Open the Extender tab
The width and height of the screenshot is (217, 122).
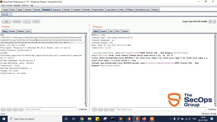point(86,10)
